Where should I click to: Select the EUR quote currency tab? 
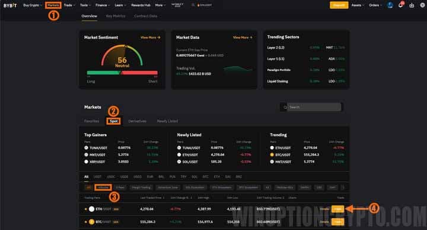click(x=150, y=177)
